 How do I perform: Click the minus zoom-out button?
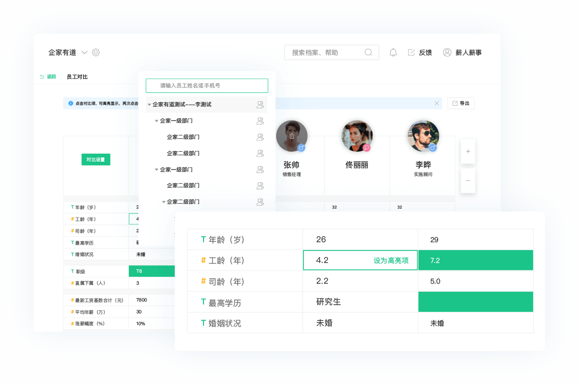pos(468,181)
